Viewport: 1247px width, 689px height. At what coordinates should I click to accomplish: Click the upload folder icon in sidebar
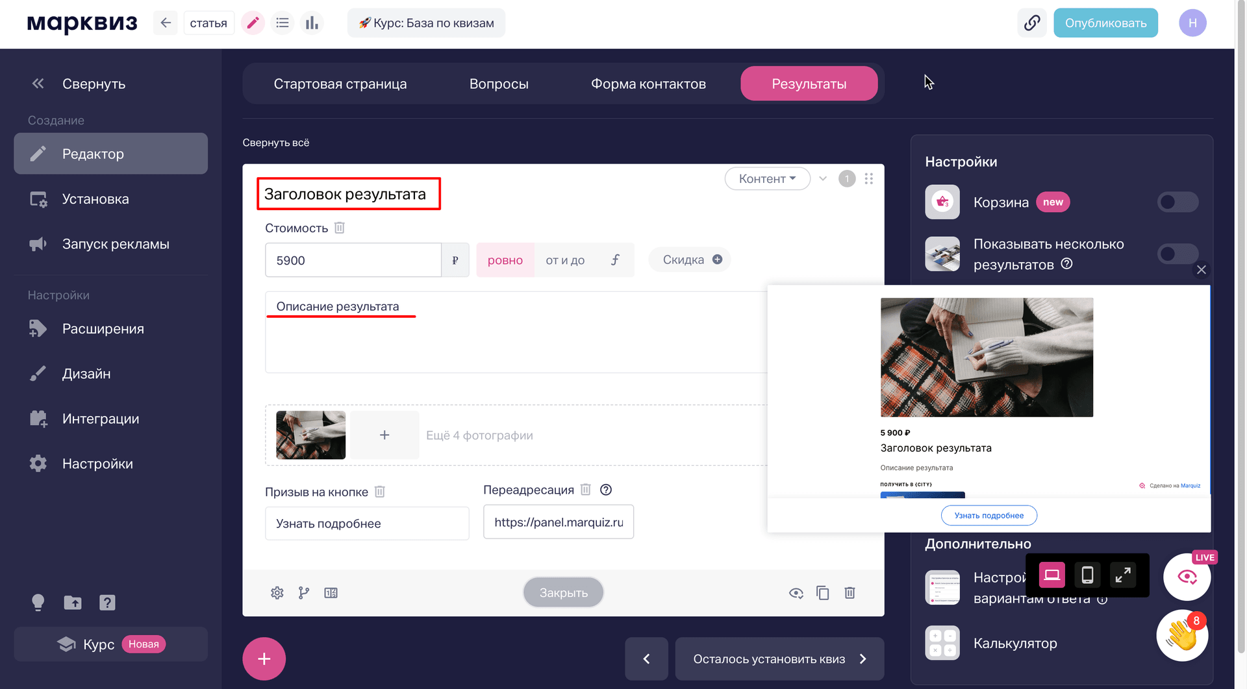[x=73, y=603]
